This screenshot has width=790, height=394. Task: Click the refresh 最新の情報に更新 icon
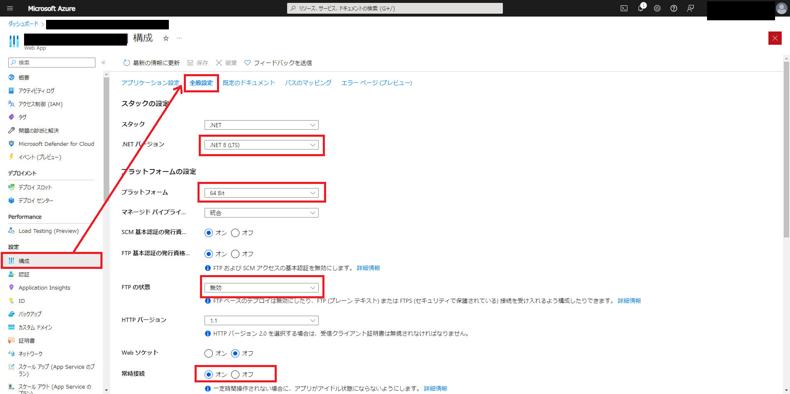pyautogui.click(x=127, y=63)
